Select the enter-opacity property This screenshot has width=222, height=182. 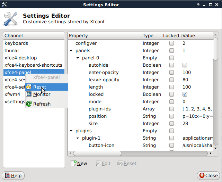[x=104, y=72]
